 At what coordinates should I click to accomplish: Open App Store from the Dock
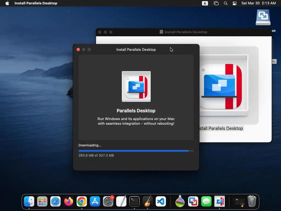(x=95, y=201)
